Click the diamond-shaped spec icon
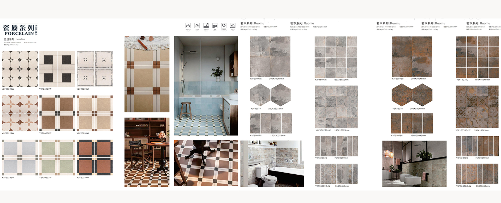The image size is (501, 203). coord(224,26)
